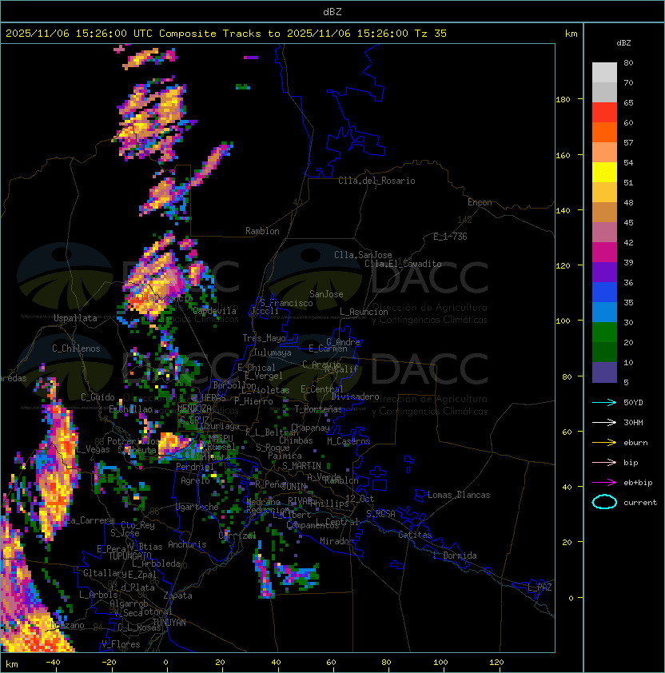Click the 'Mirador' map label
665x673 pixels.
[337, 541]
